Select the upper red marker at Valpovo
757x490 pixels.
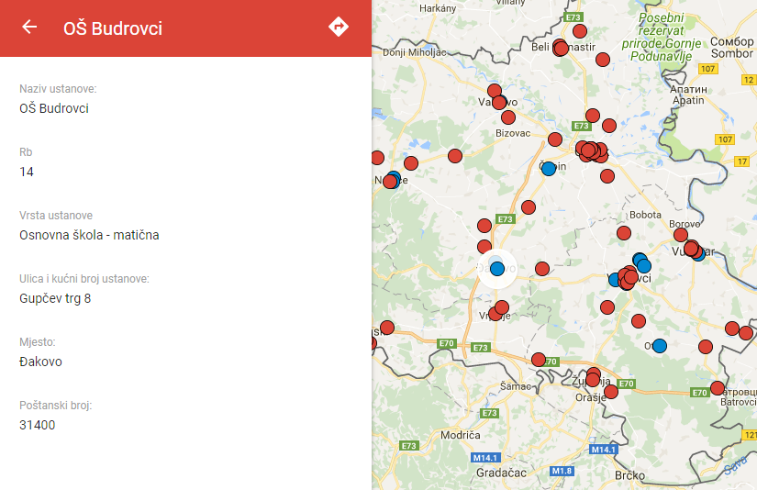(495, 91)
